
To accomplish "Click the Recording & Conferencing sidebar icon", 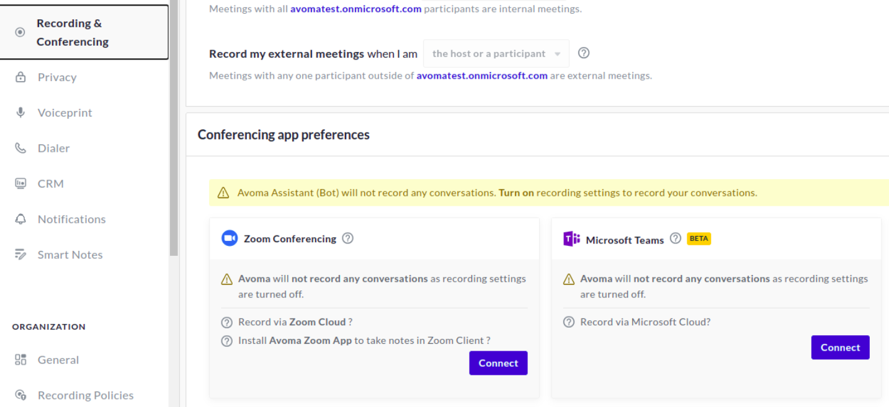I will [20, 32].
